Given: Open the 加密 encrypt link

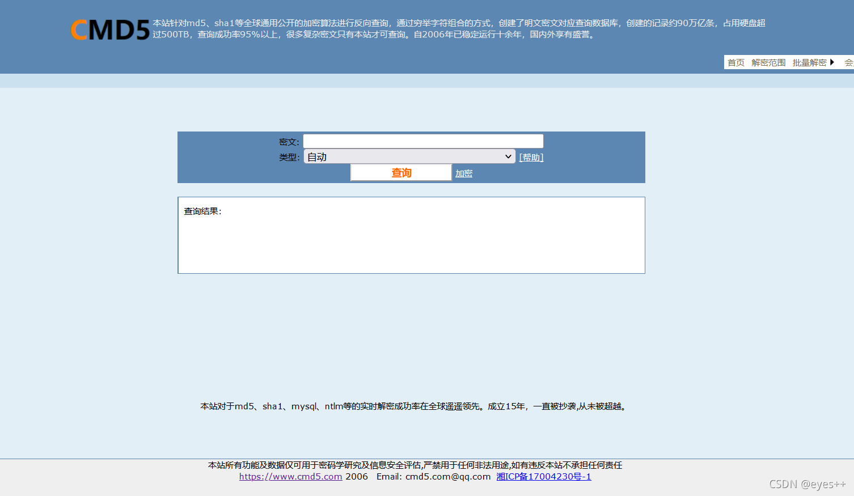Looking at the screenshot, I should pyautogui.click(x=464, y=173).
